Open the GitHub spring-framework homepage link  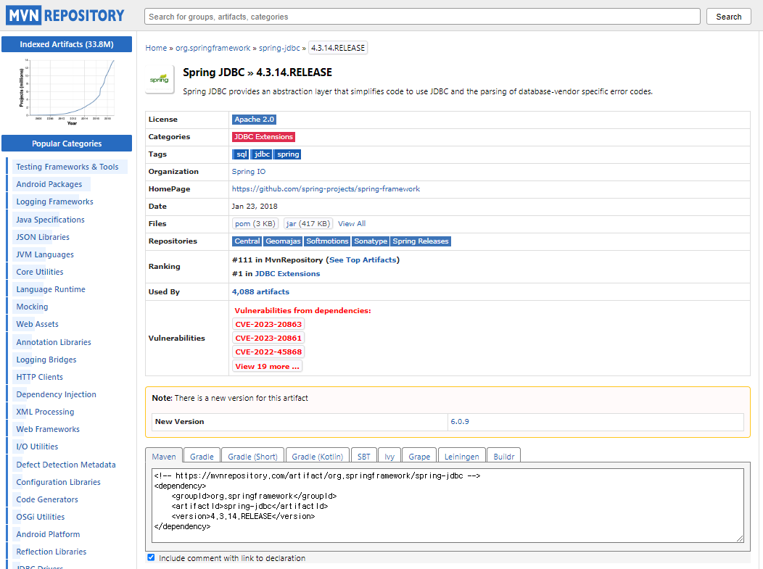(326, 188)
